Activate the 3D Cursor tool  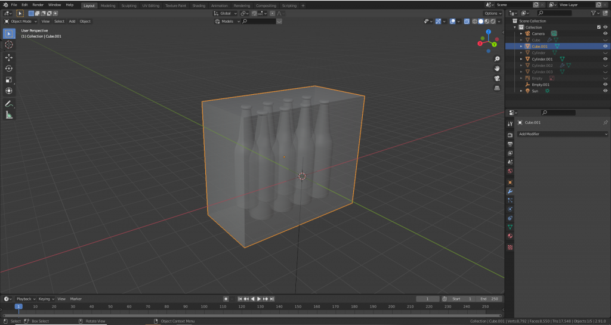tap(9, 45)
